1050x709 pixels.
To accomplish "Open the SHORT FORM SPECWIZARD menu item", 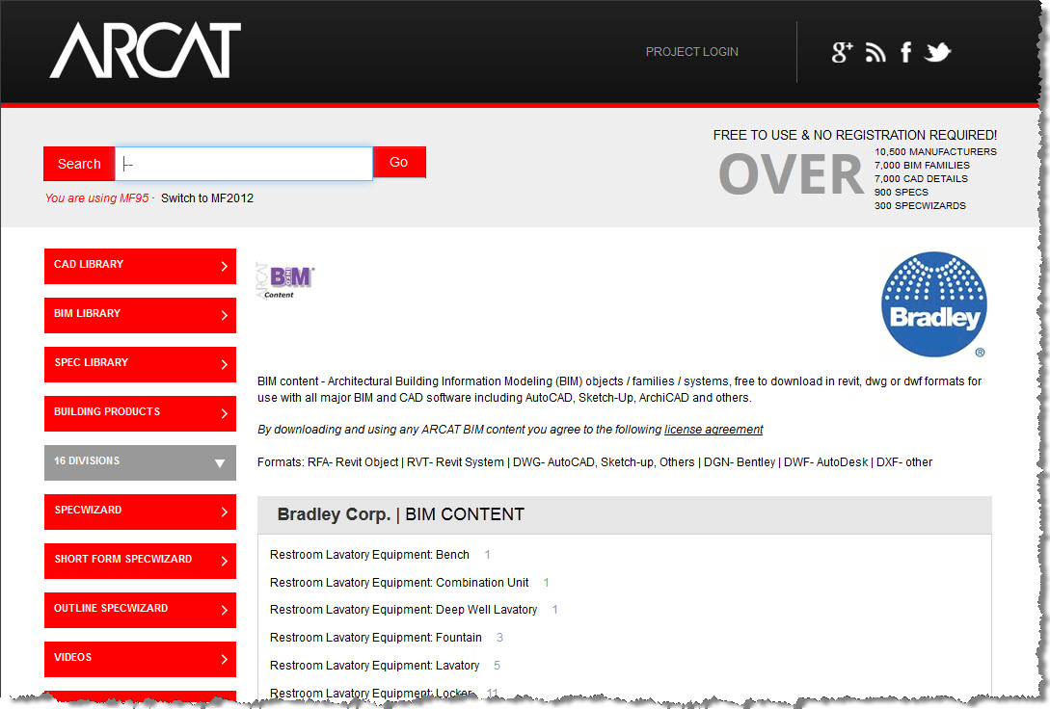I will (140, 562).
